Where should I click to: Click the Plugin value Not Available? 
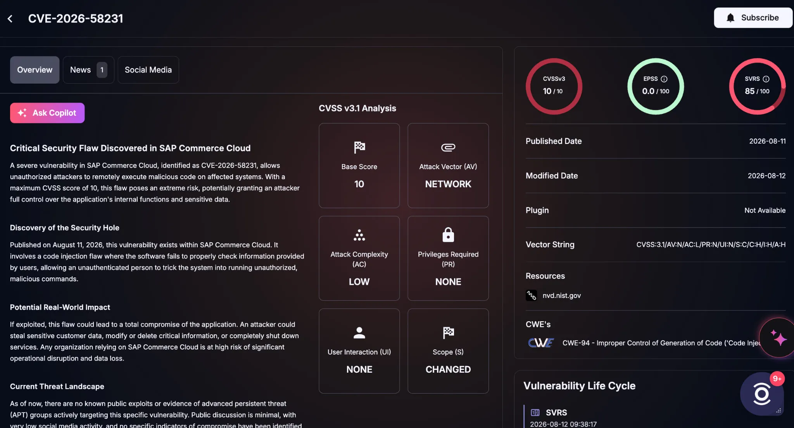click(765, 211)
